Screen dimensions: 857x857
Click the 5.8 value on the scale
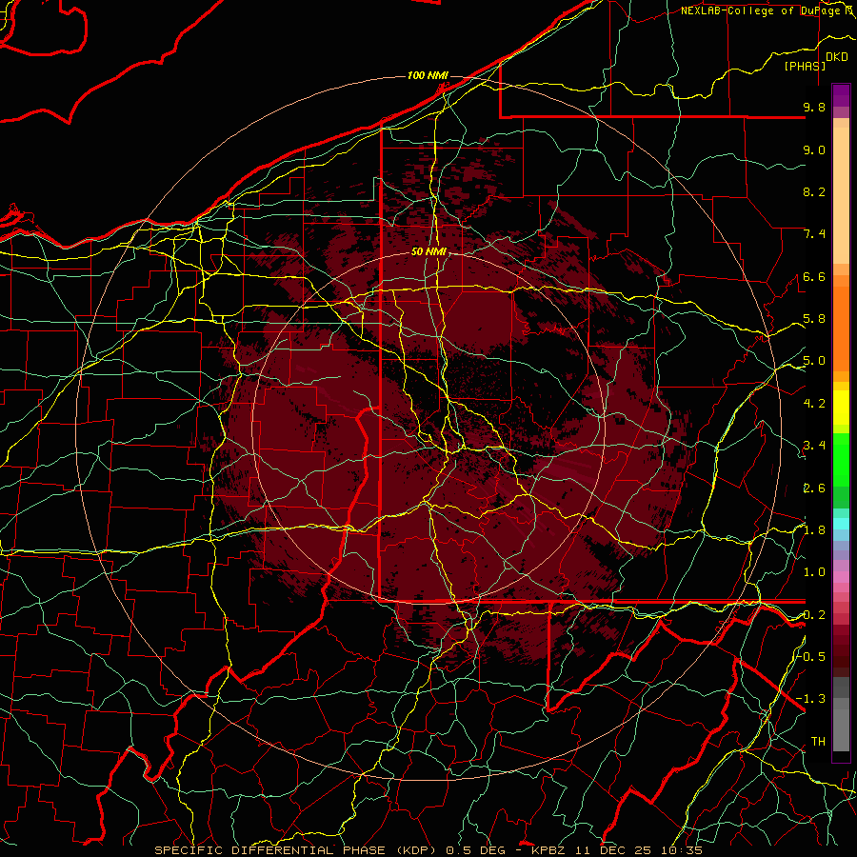point(814,319)
